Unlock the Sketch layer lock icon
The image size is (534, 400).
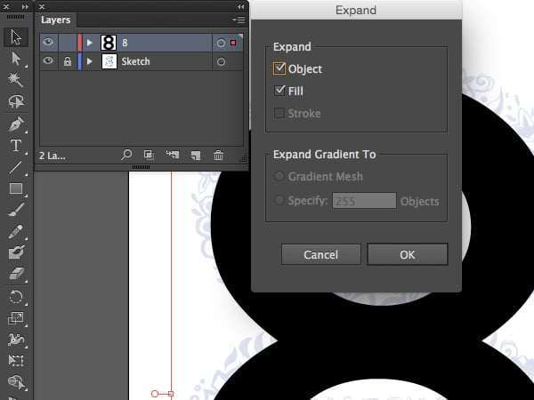click(68, 61)
